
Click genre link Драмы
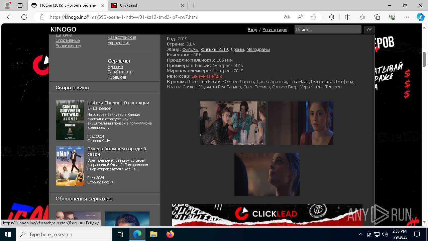pos(237,50)
